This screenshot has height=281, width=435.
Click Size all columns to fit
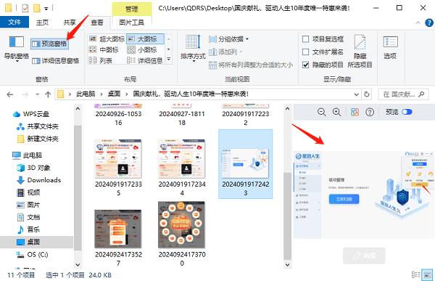pos(251,65)
